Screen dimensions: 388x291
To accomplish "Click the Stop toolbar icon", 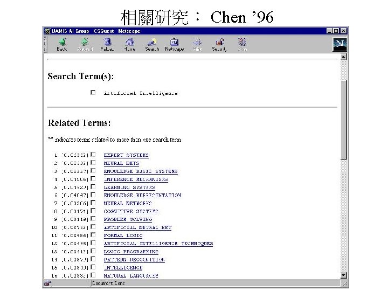I will [242, 45].
